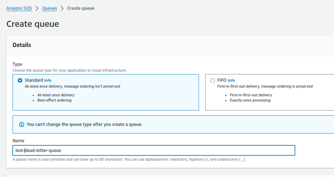Select the Standard queue type radio button
Viewport: 334px width, 177px height.
pos(20,80)
